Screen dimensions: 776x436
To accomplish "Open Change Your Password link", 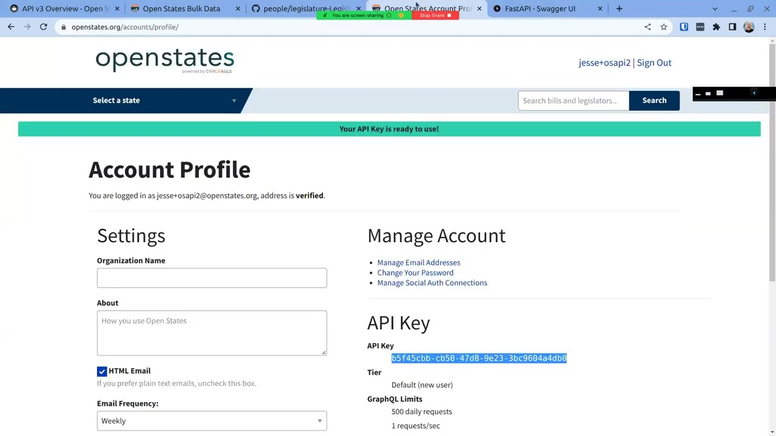I will point(415,272).
